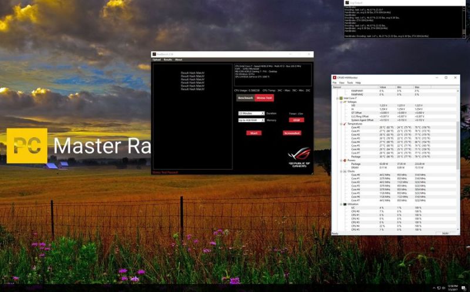Screen dimensions: 470x292
Task: Open the Up to 4GB RAM memory dropdown
Action: (x=251, y=120)
